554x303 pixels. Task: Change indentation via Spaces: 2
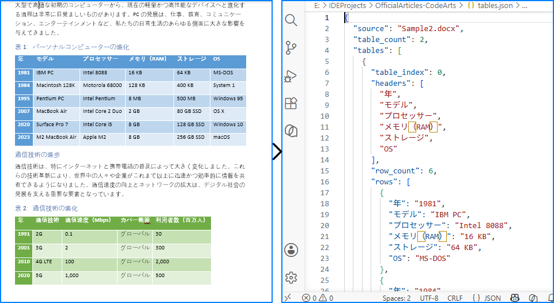[397, 298]
